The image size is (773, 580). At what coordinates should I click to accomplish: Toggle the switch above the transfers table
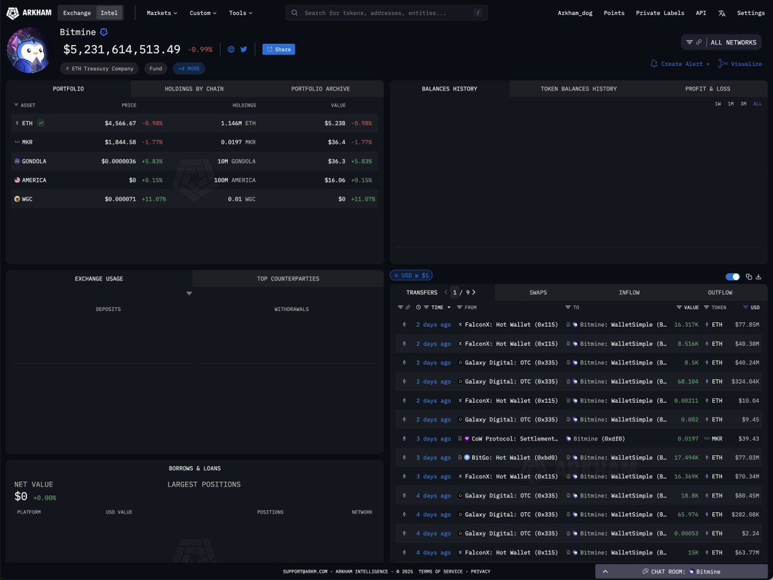[732, 277]
